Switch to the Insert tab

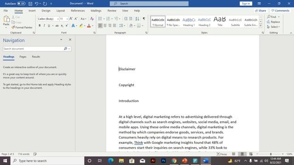tap(32, 11)
